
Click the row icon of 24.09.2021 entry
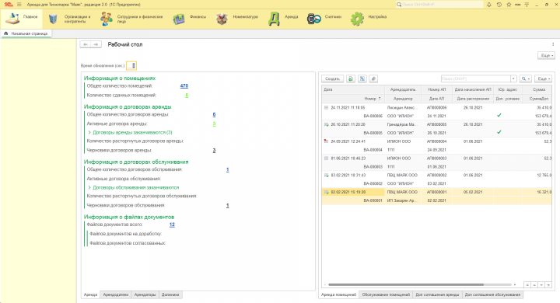[x=326, y=141]
